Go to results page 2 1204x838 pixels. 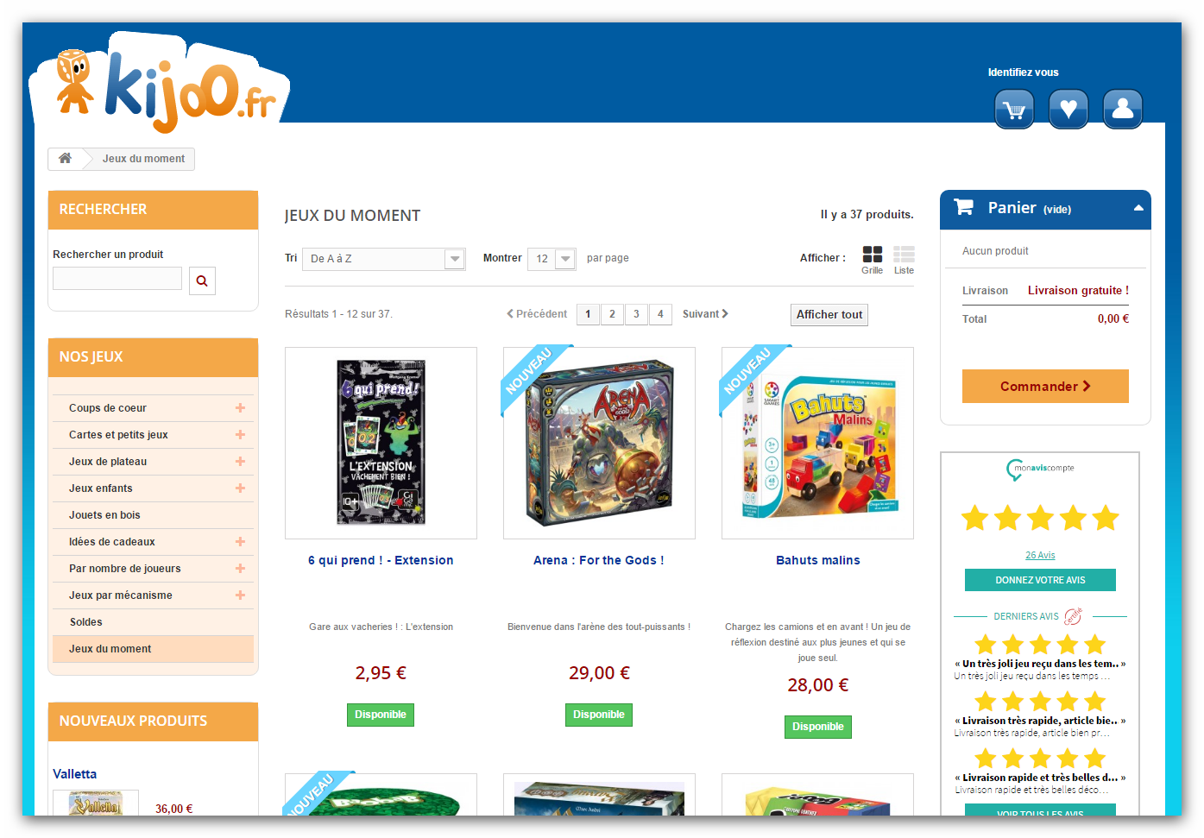pyautogui.click(x=612, y=314)
